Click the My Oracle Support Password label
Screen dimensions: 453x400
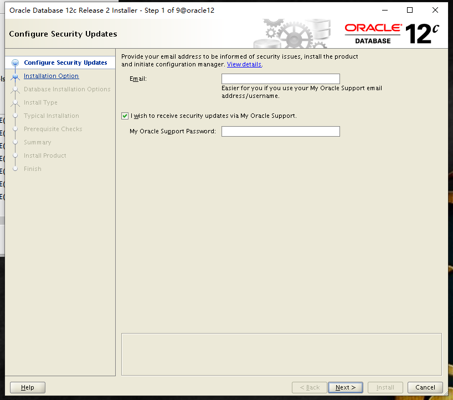[173, 131]
